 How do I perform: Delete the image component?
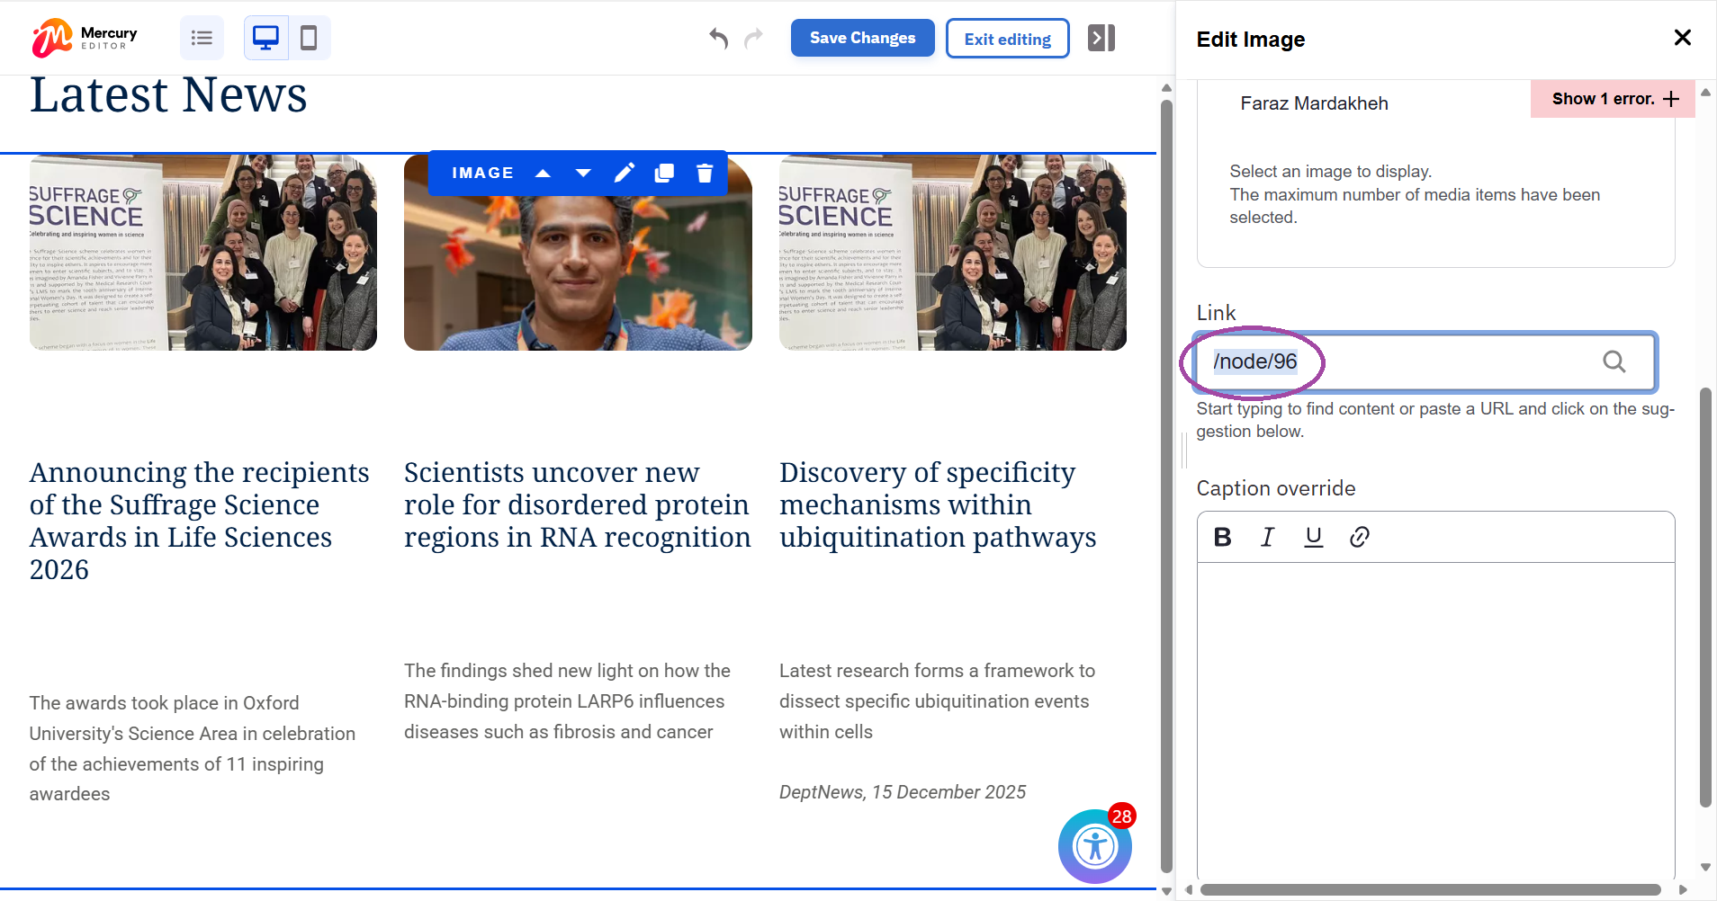(x=705, y=173)
